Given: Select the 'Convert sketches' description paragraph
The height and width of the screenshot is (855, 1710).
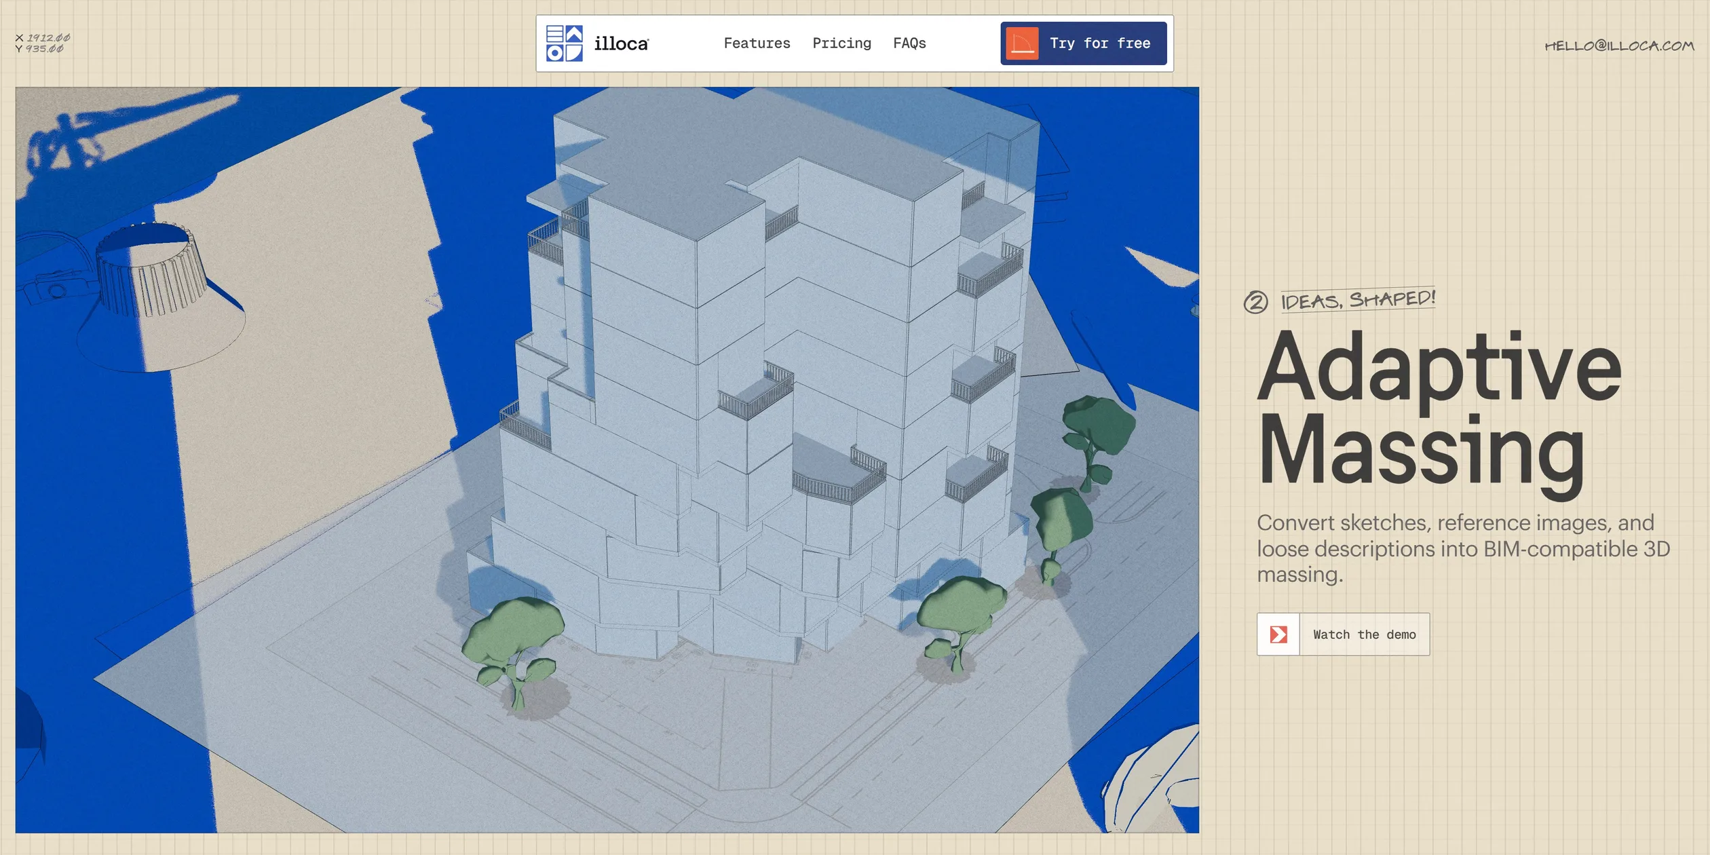Looking at the screenshot, I should [1463, 548].
